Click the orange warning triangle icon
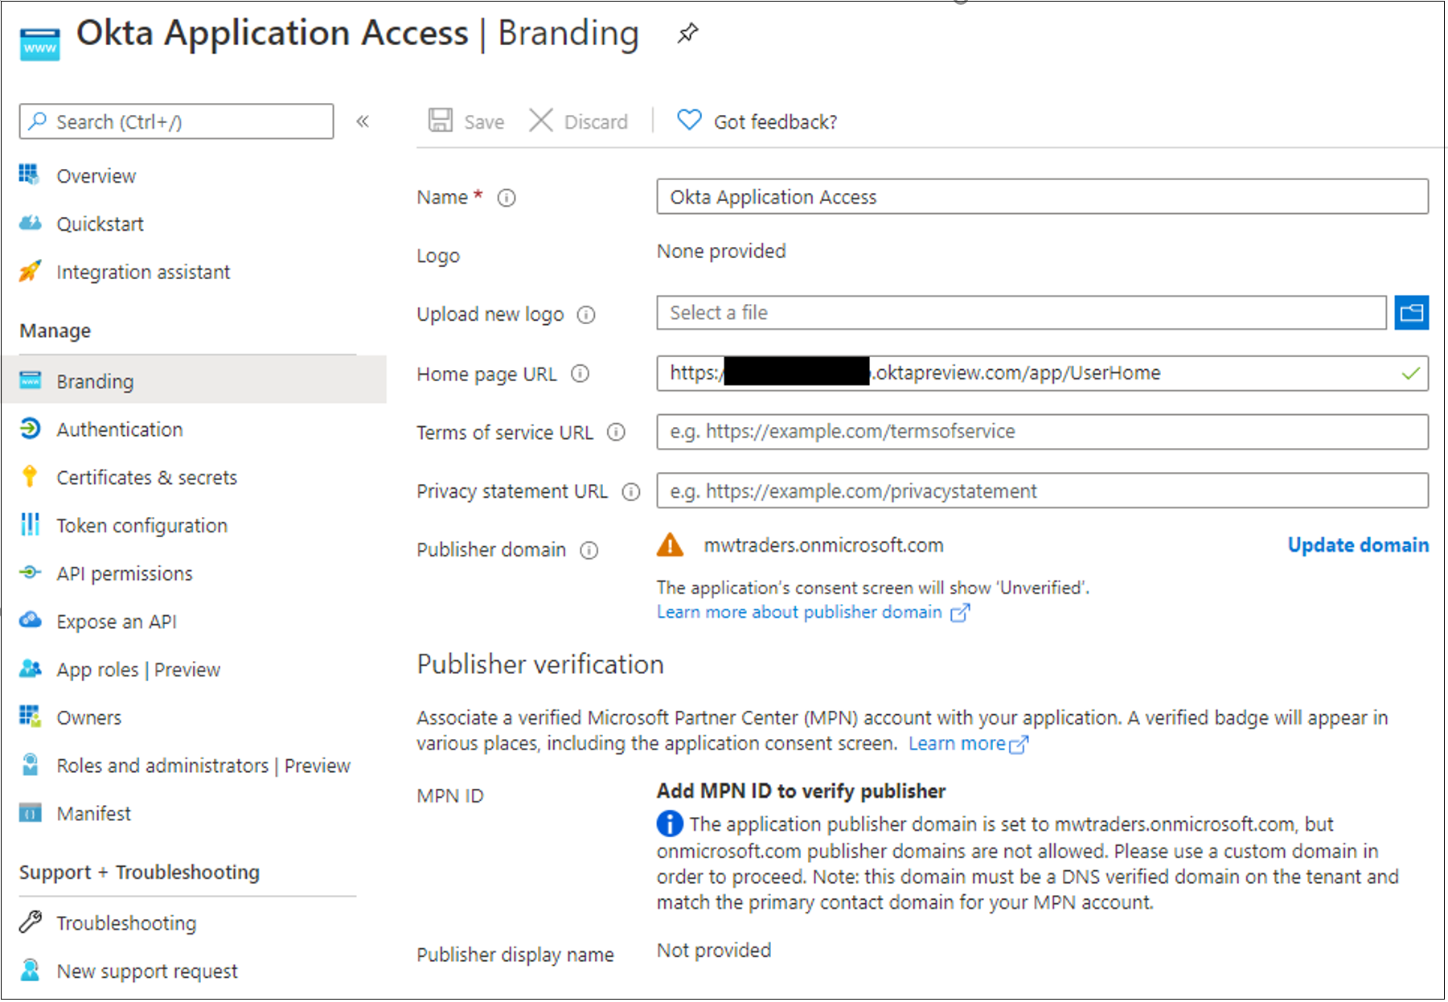This screenshot has width=1448, height=1002. [x=670, y=545]
